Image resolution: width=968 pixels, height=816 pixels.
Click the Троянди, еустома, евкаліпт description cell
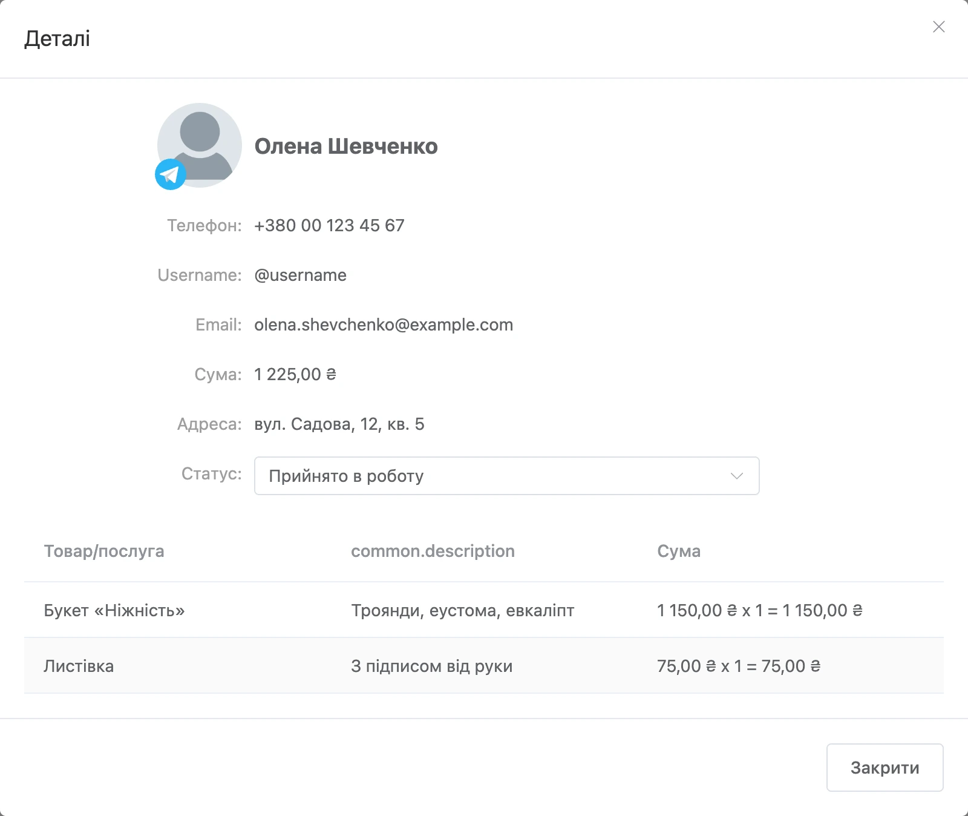[462, 610]
